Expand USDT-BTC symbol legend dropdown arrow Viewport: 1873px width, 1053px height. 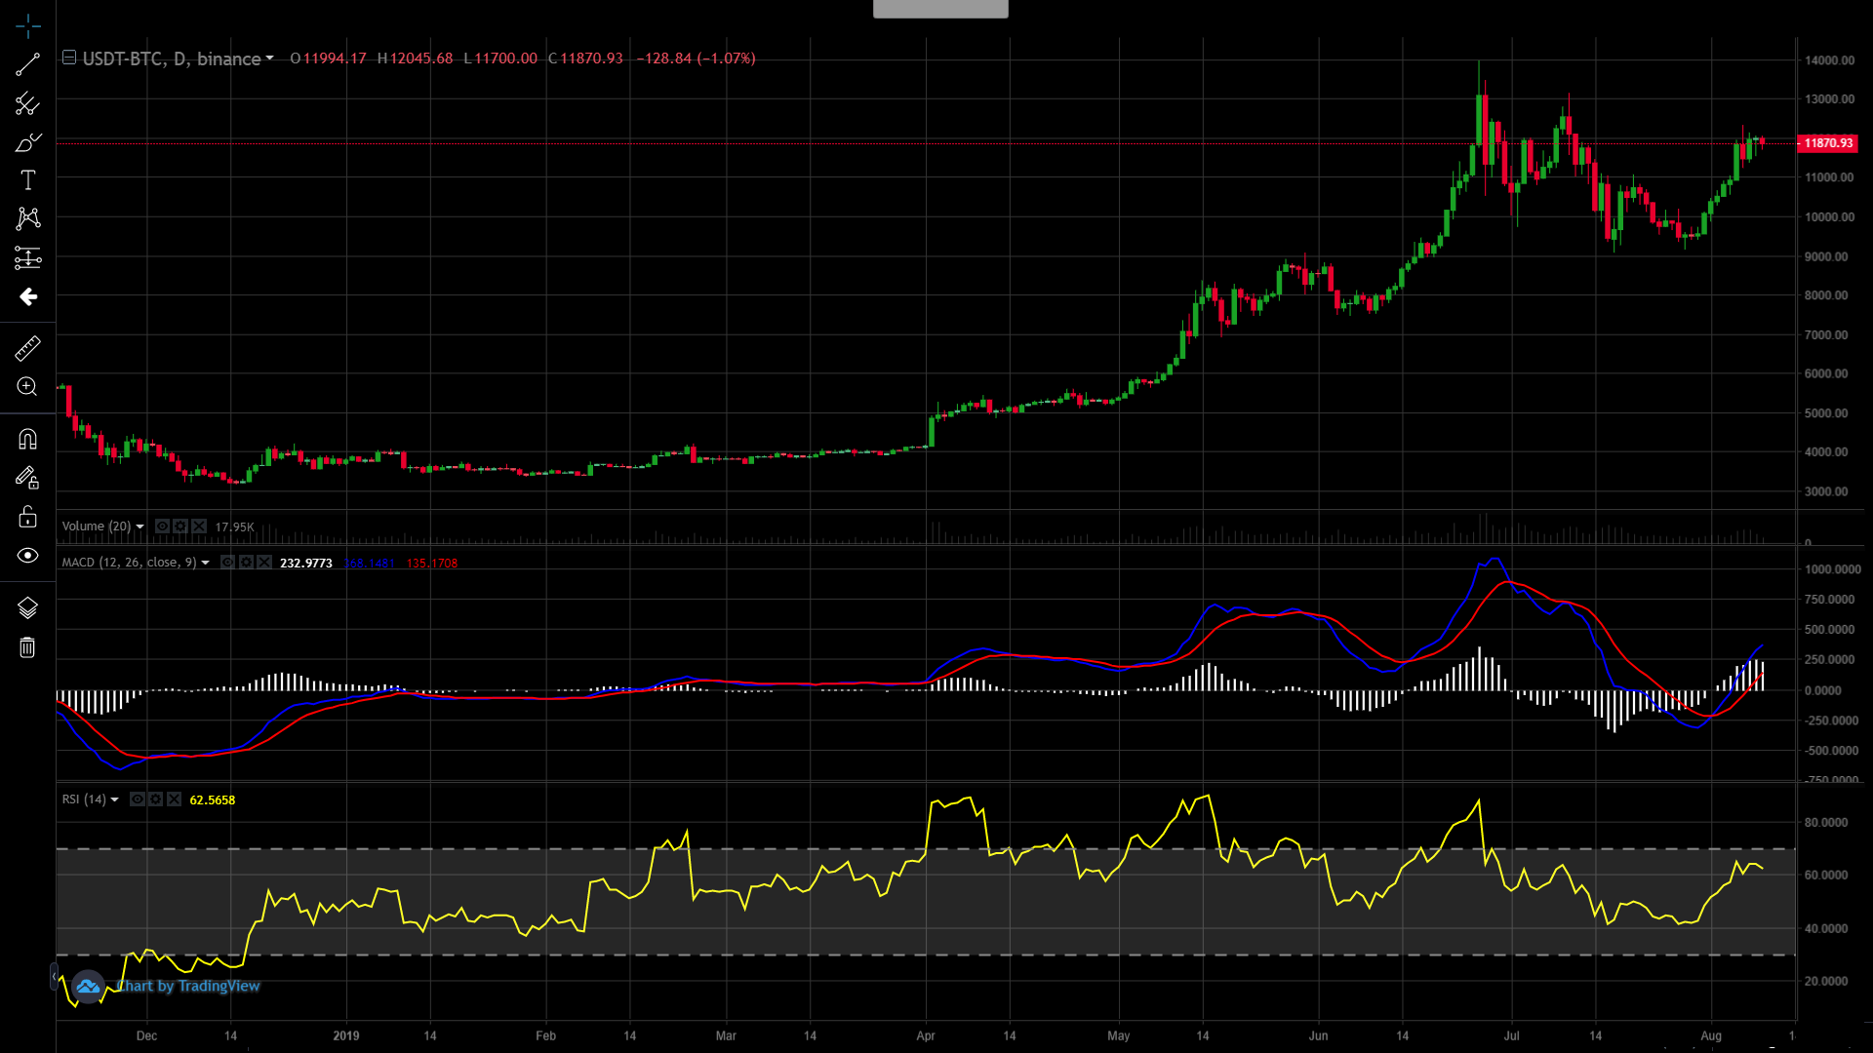point(270,58)
